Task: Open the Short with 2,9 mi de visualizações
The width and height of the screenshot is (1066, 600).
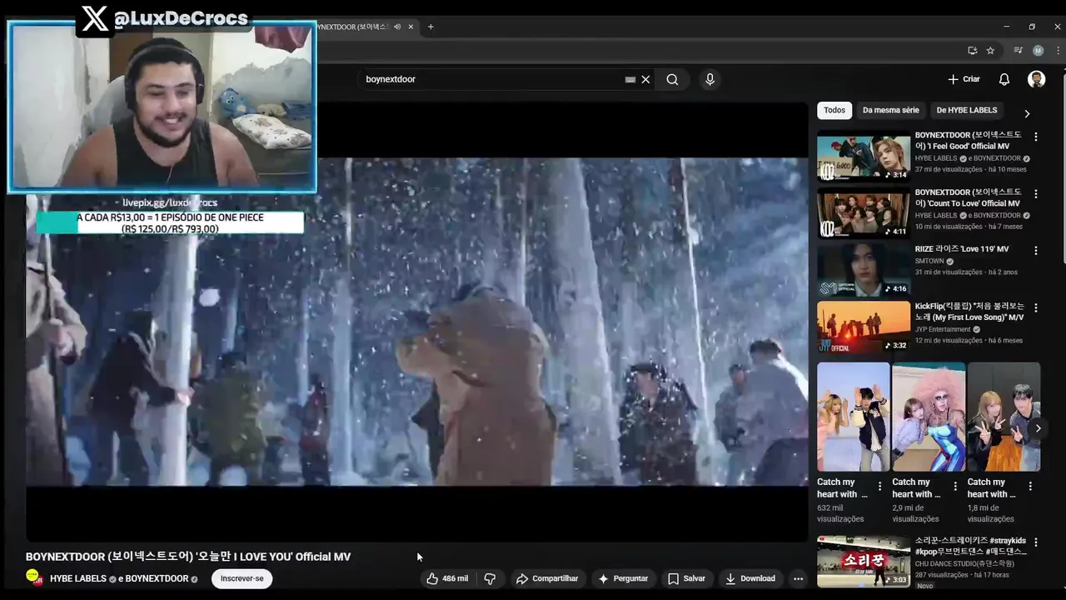Action: pos(929,417)
